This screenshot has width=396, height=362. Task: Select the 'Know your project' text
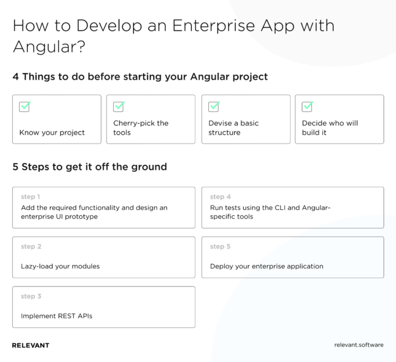52,133
